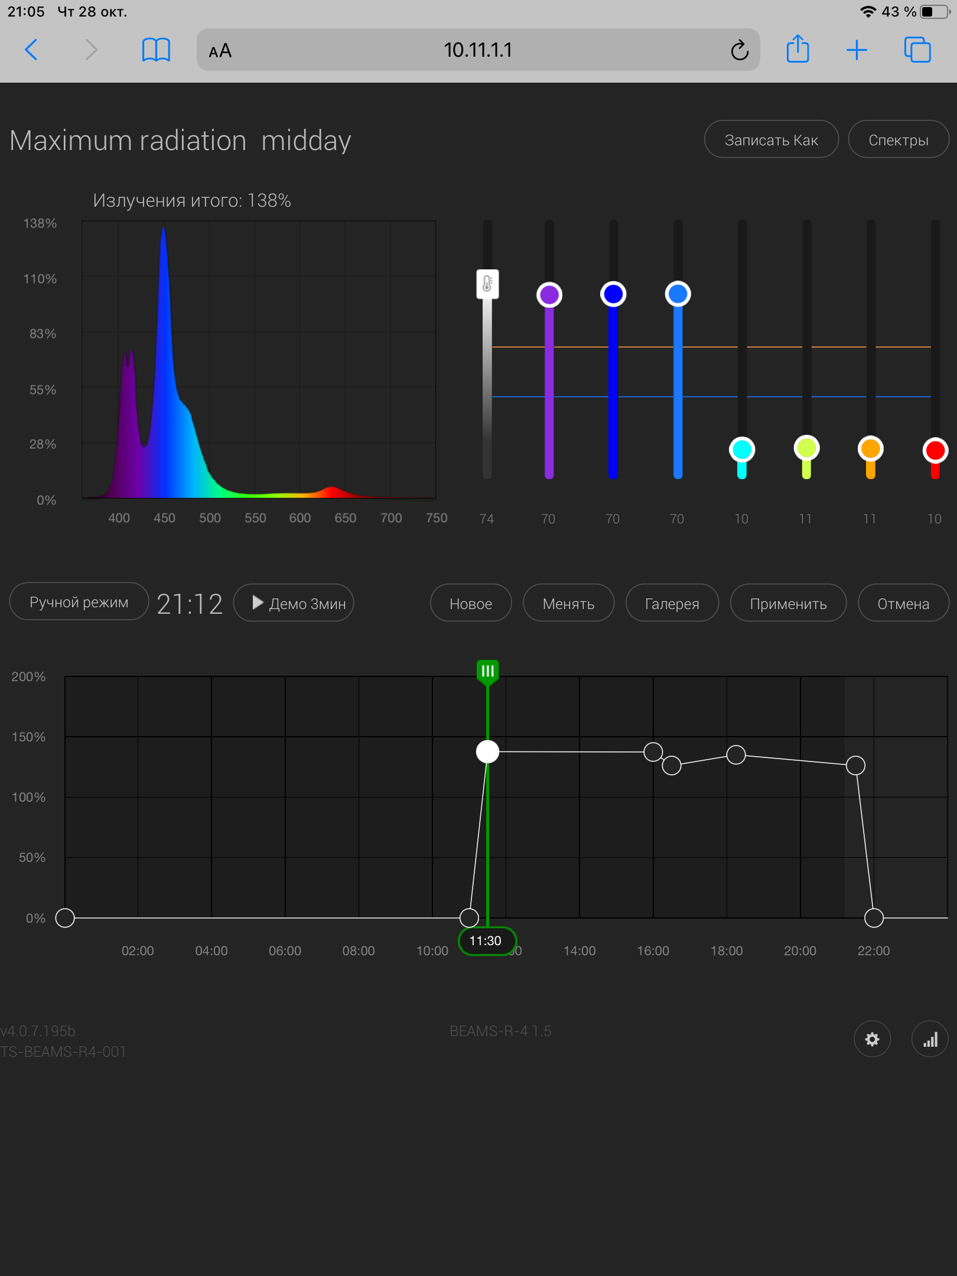Open the Safari share icon
This screenshot has height=1276, width=957.
click(798, 49)
